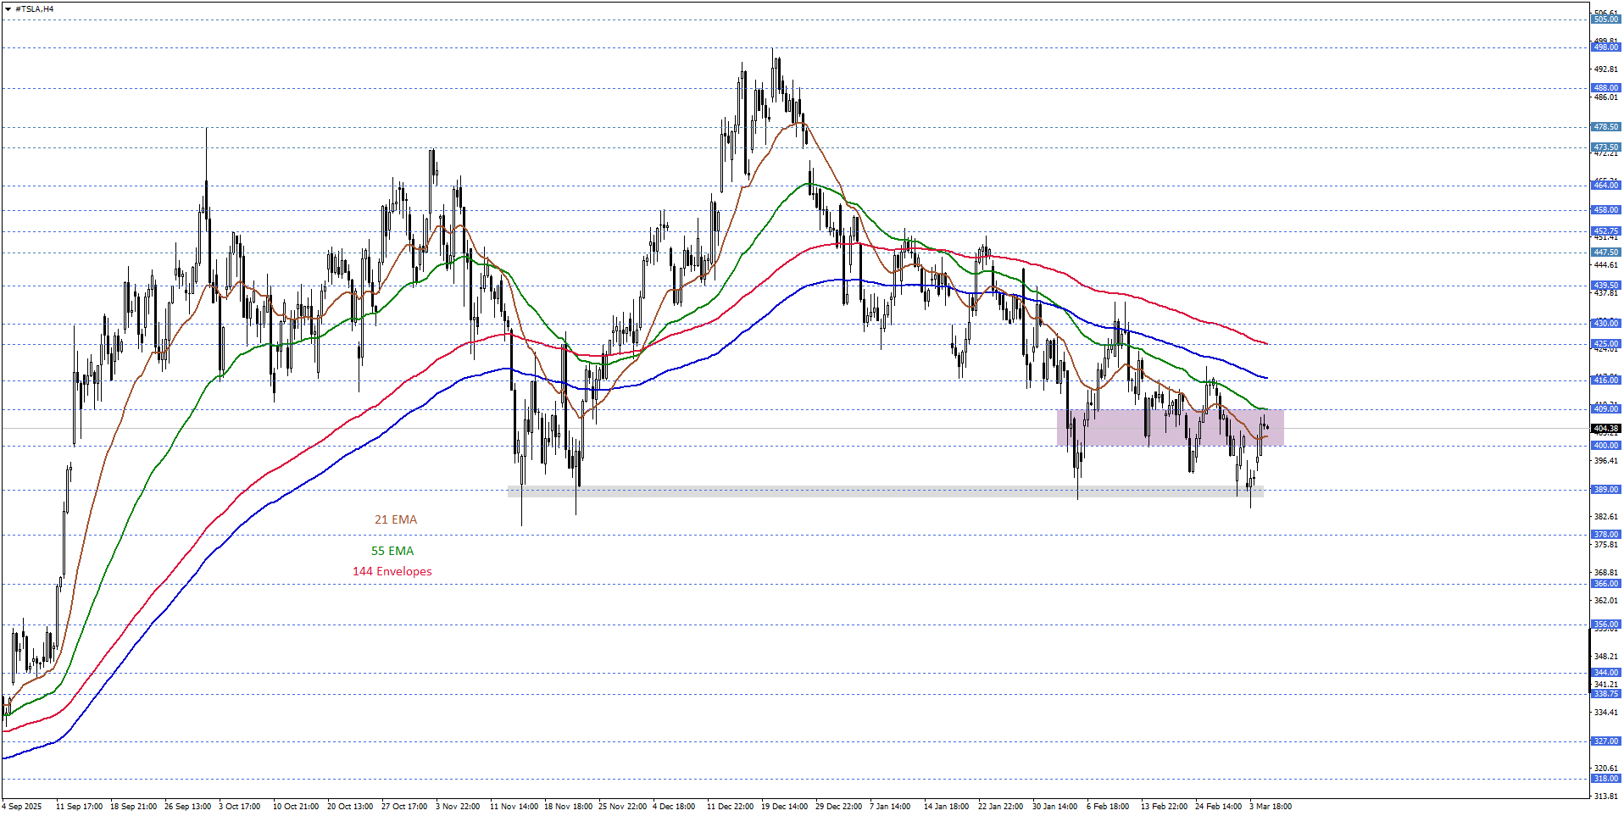Image resolution: width=1624 pixels, height=816 pixels.
Task: Select the 144 Envelopes text label
Action: tap(392, 571)
